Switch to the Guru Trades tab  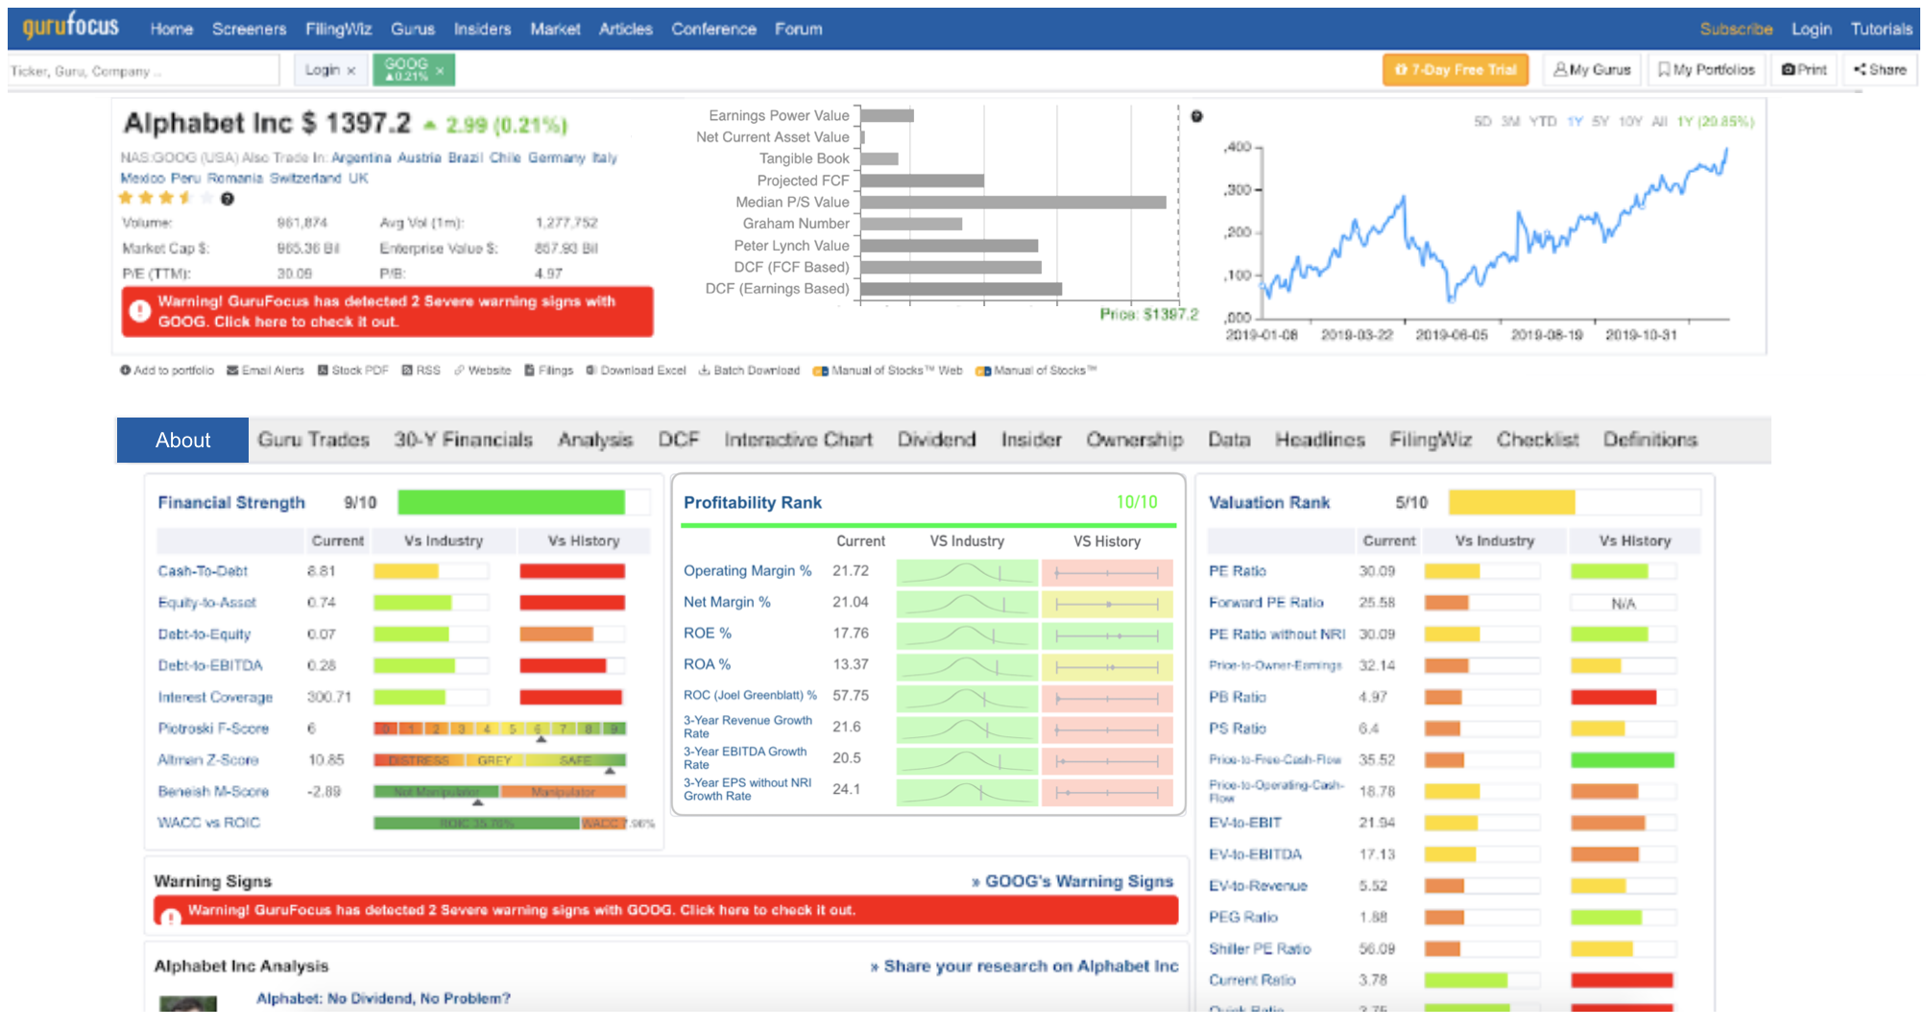[314, 440]
